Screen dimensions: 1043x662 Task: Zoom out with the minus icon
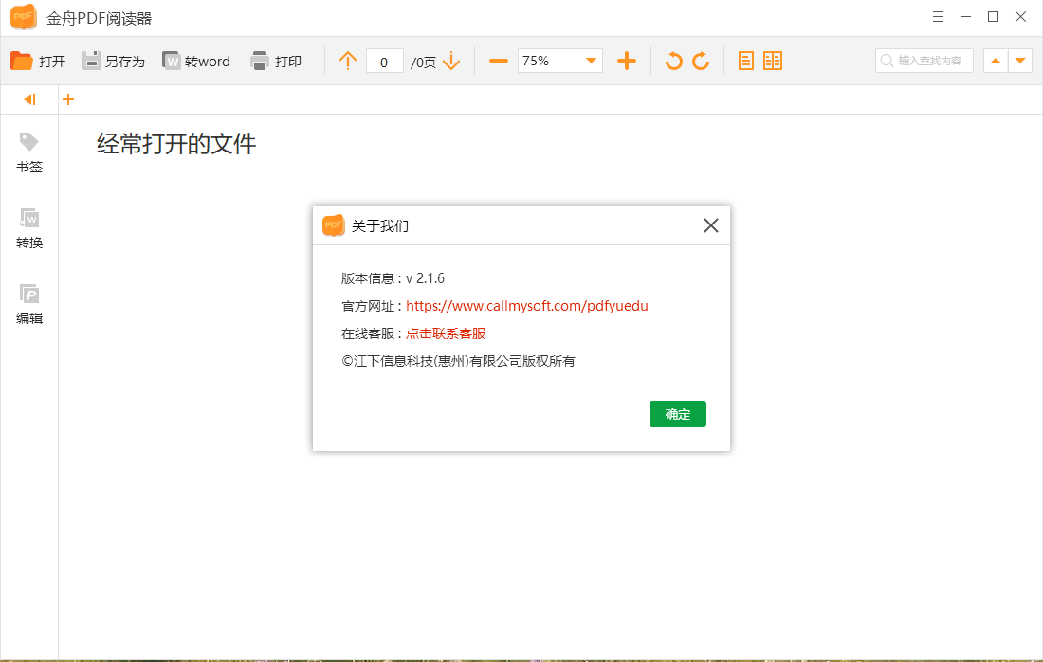click(x=498, y=62)
